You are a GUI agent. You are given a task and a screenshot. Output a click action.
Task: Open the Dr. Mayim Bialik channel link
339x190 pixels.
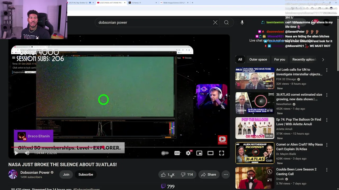pos(286,154)
